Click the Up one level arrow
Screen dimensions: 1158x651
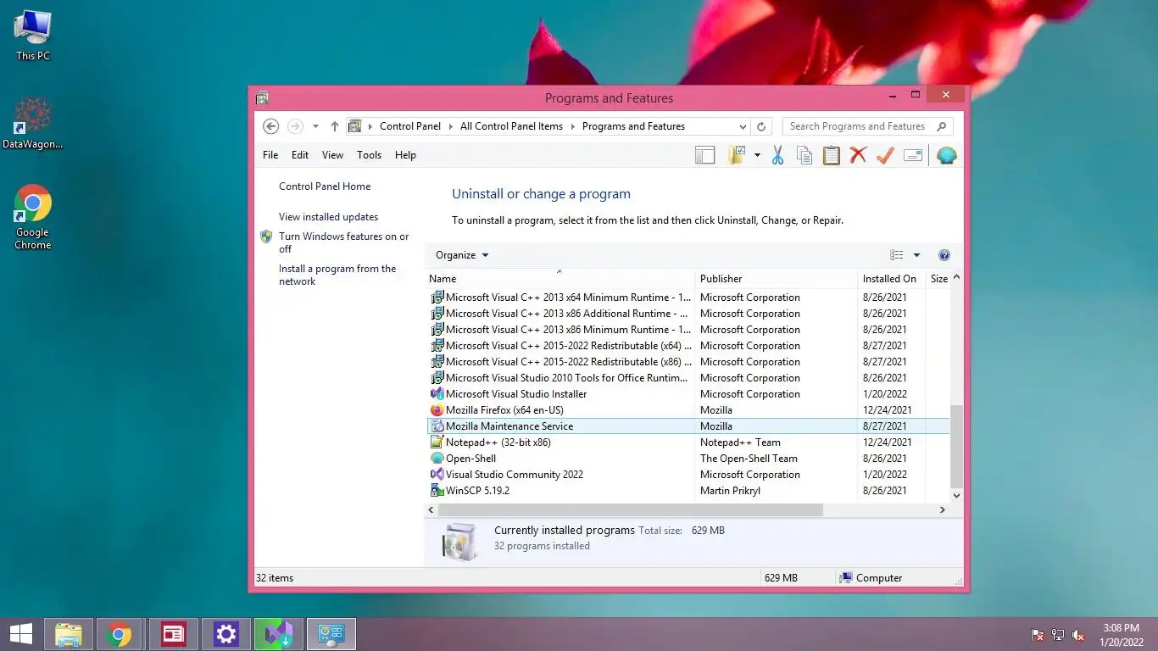point(335,126)
